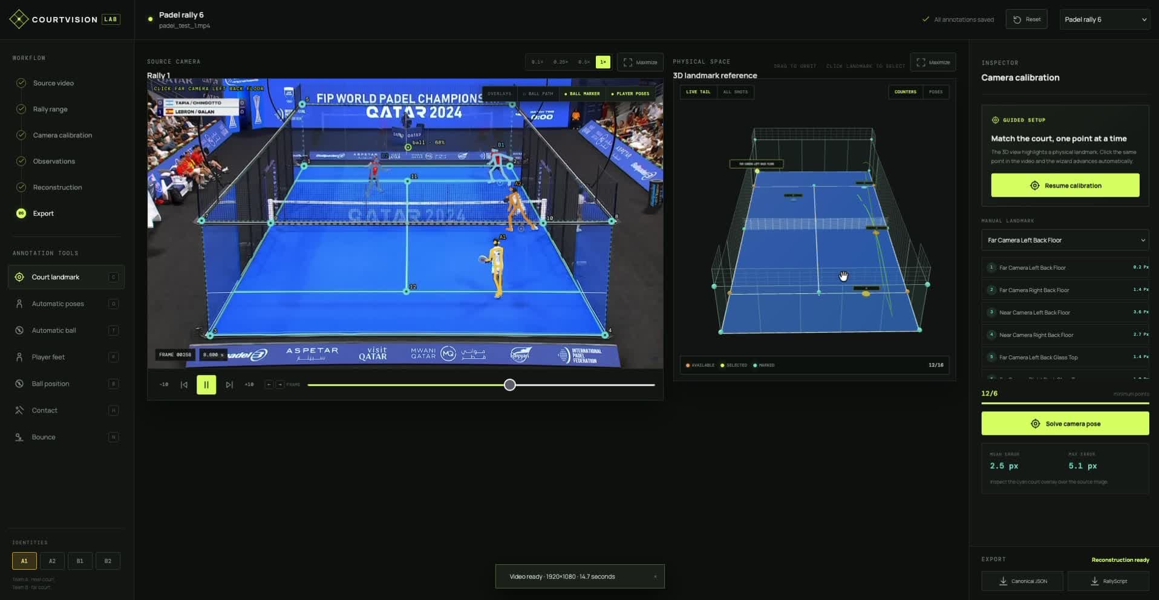
Task: Switch to the All Shots tab
Action: 735,92
